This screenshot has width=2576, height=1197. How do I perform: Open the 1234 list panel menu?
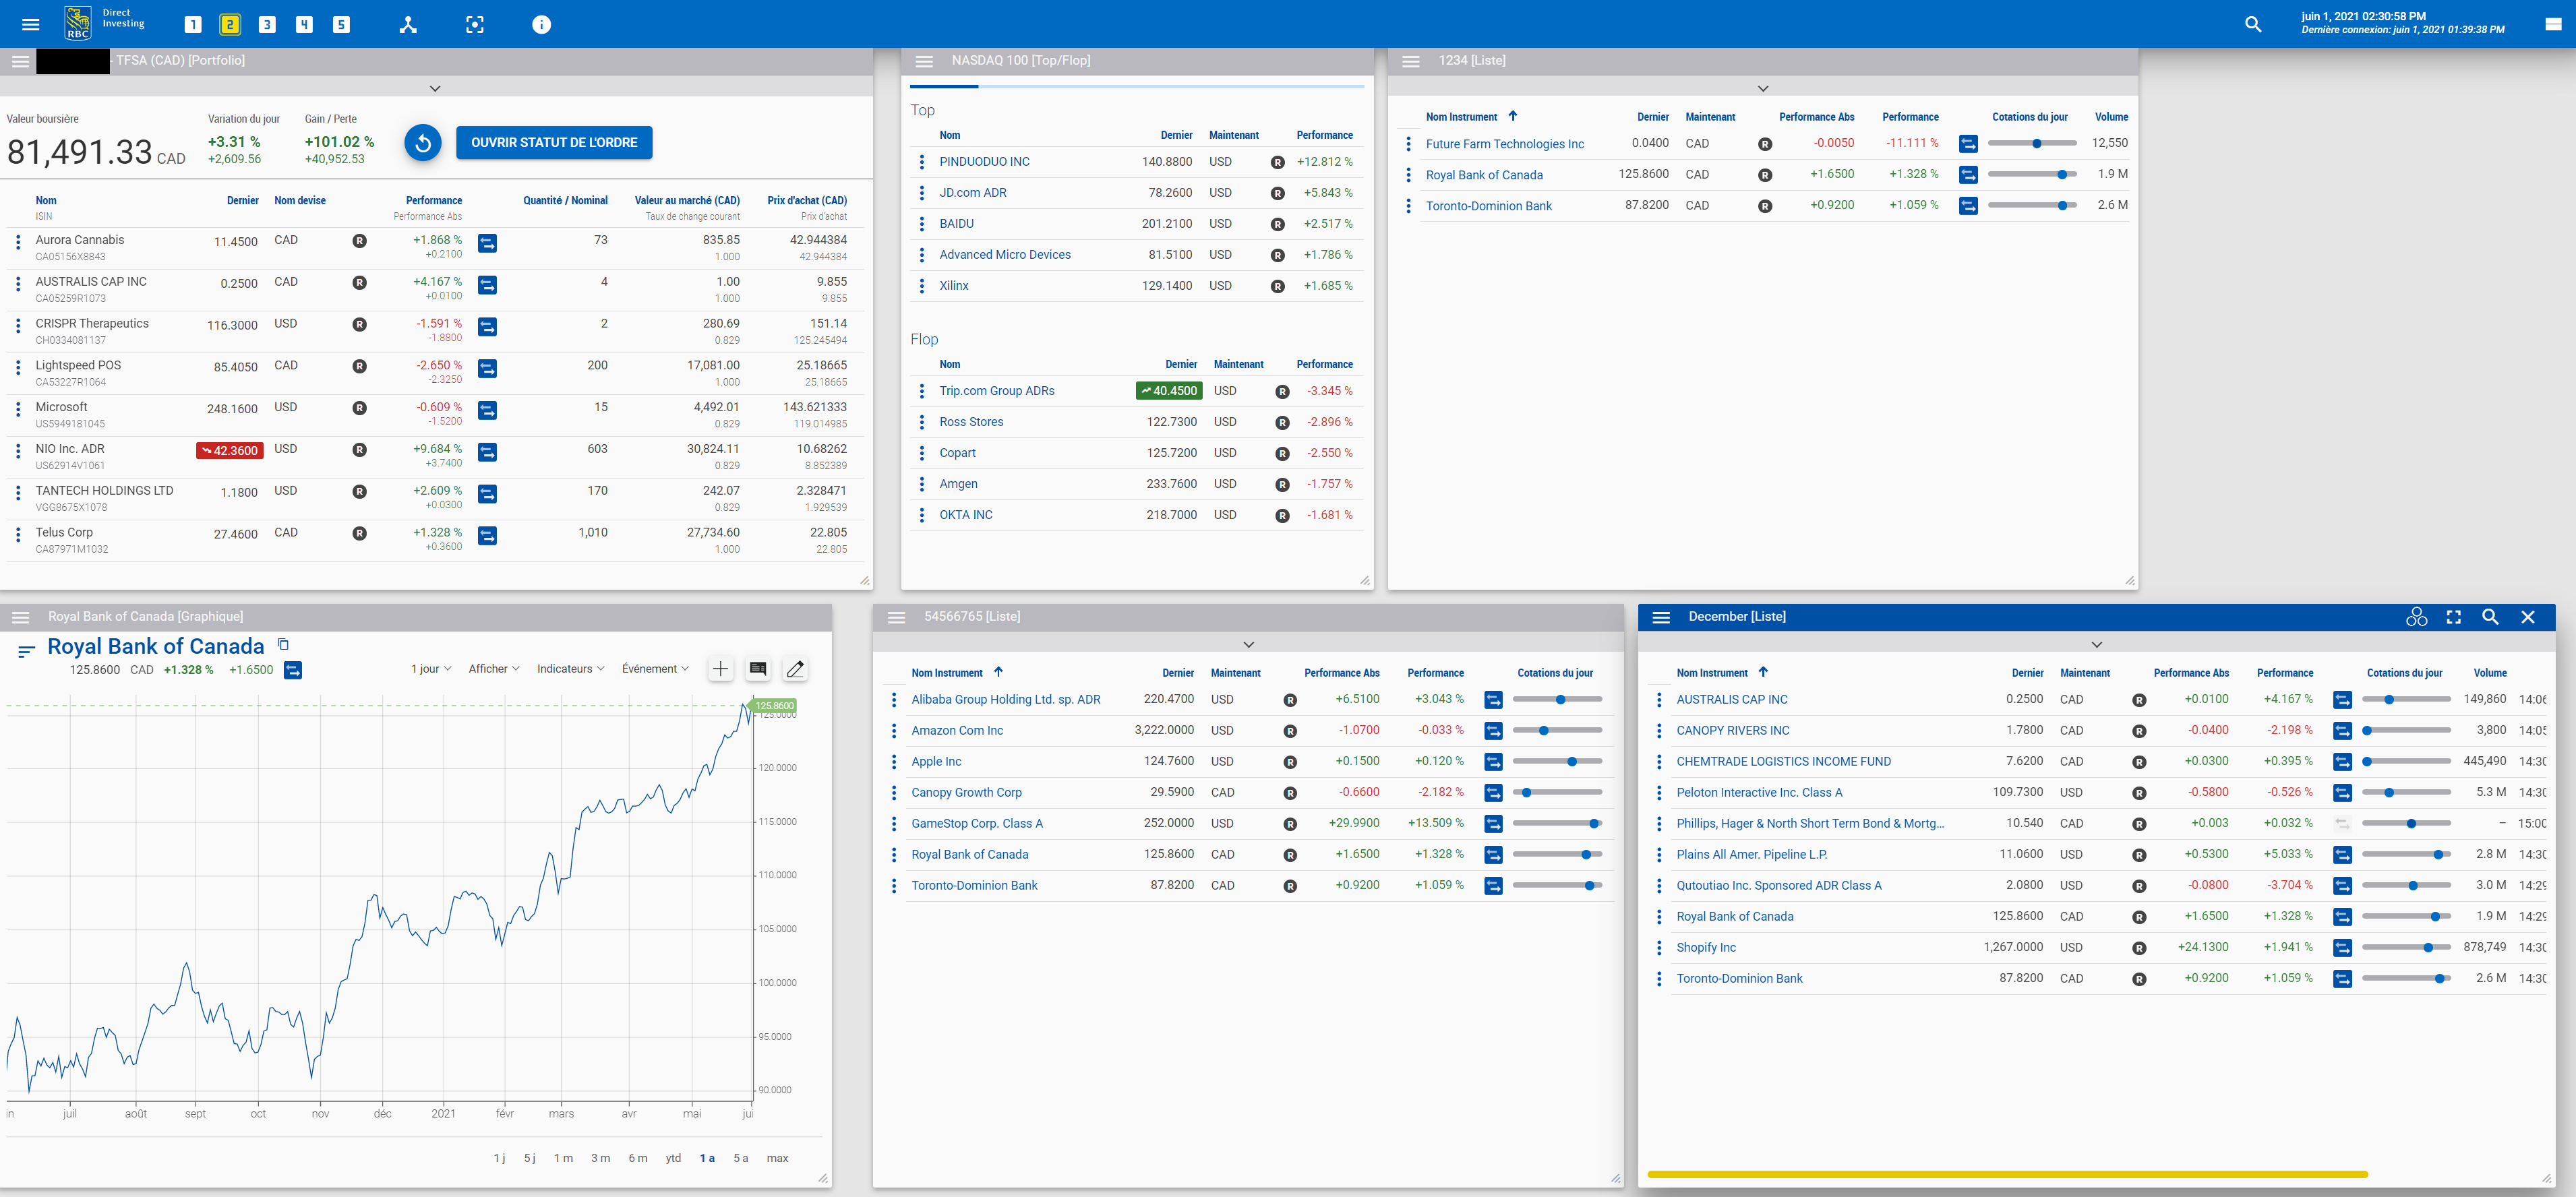point(1411,61)
